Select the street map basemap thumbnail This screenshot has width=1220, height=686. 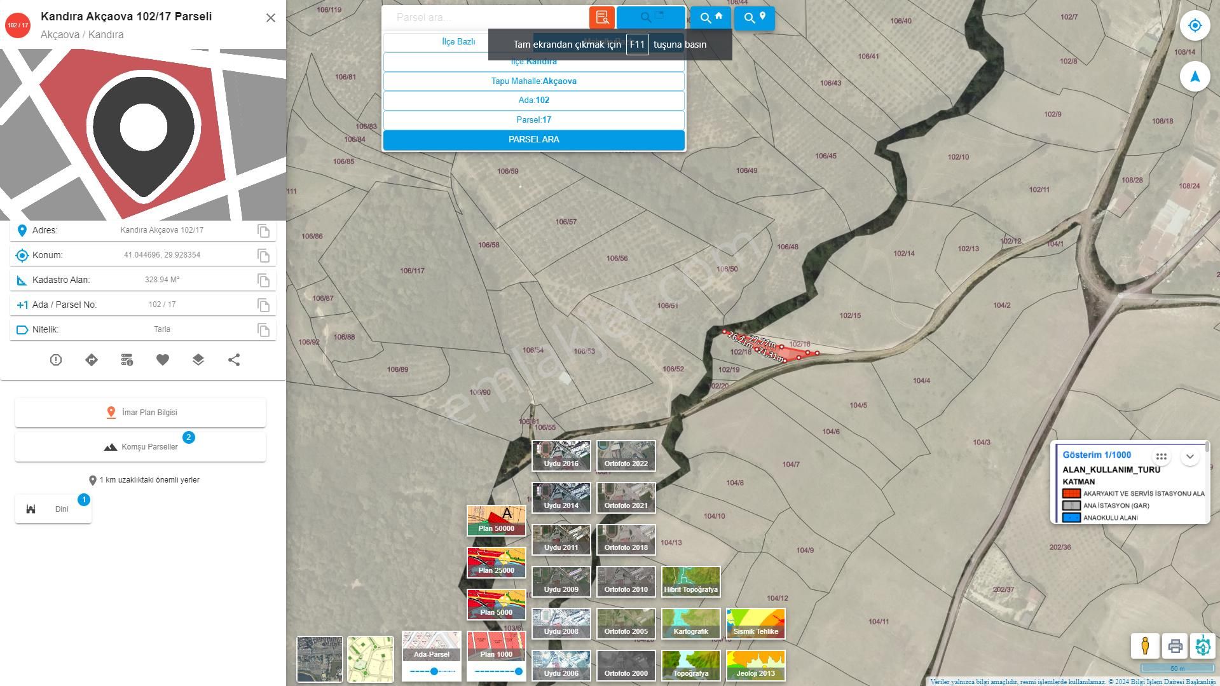[x=371, y=659]
